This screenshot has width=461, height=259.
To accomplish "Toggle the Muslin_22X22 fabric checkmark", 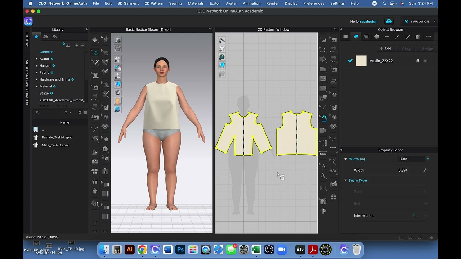I will (x=350, y=61).
